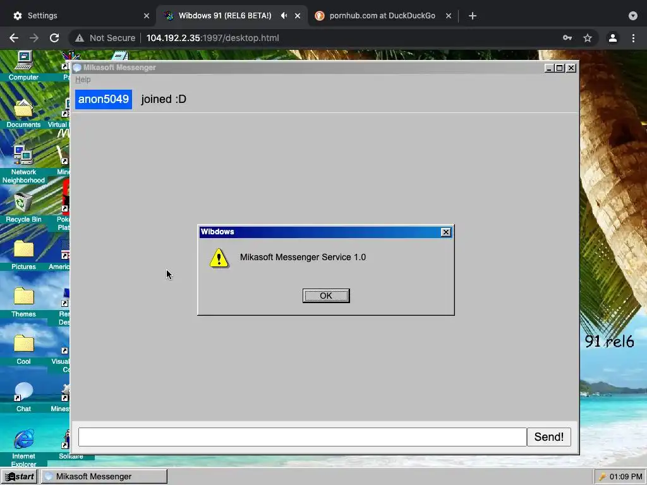This screenshot has height=485, width=647.
Task: Launch Internet Explorer desktop icon
Action: click(x=23, y=448)
